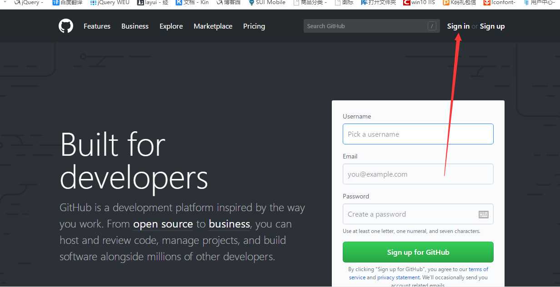Viewport: 560px width, 287px height.
Task: Open the Business nav item
Action: [x=135, y=26]
